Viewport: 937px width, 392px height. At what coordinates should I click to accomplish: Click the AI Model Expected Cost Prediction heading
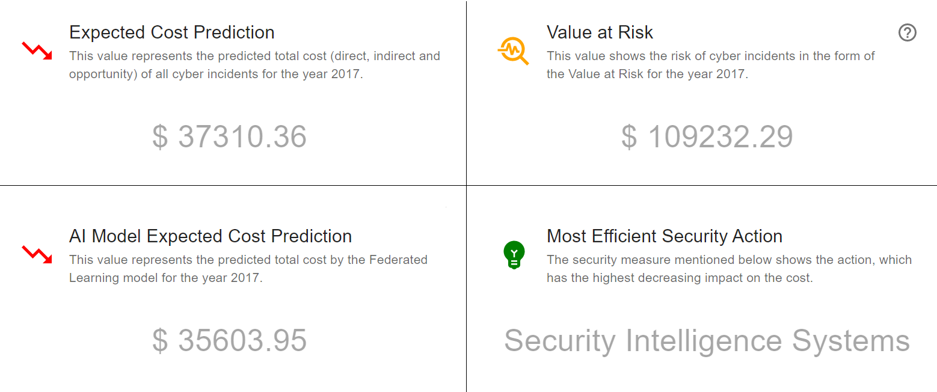(210, 236)
